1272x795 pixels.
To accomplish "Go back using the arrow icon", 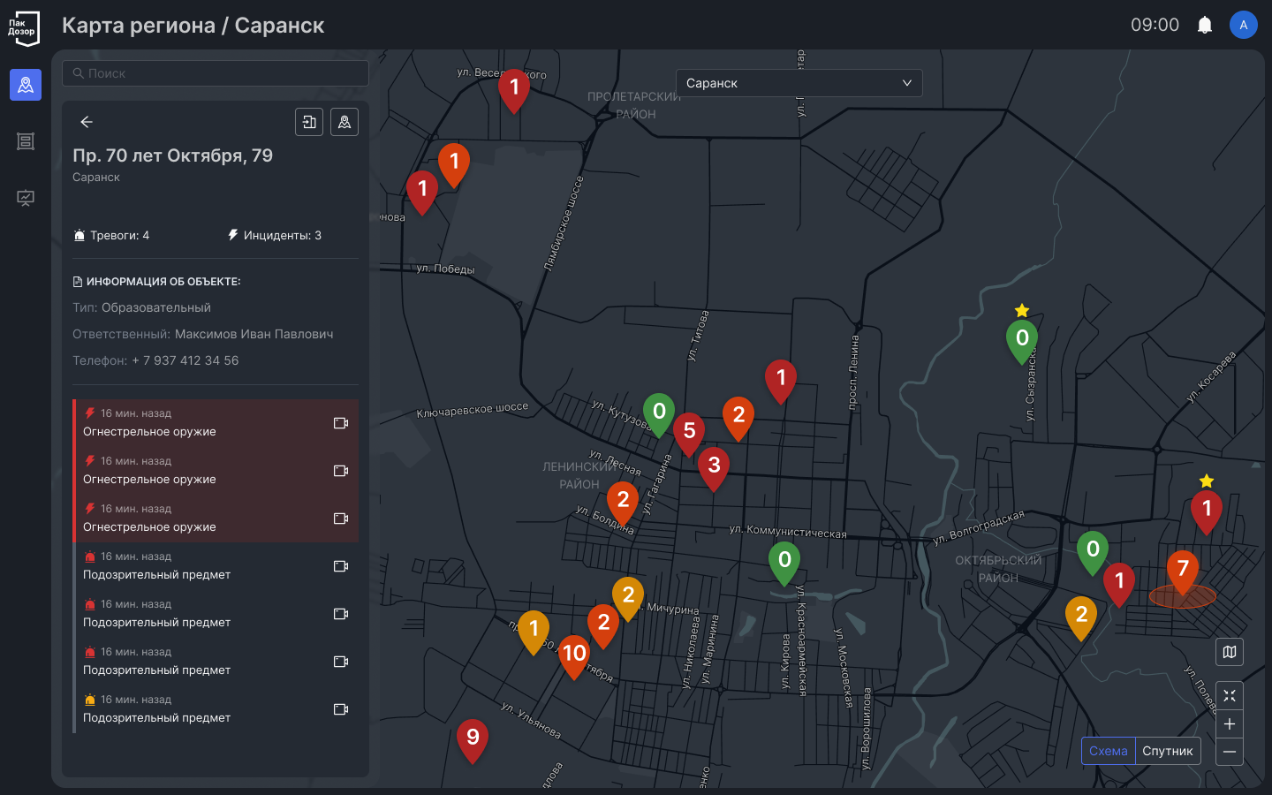I will 87,122.
